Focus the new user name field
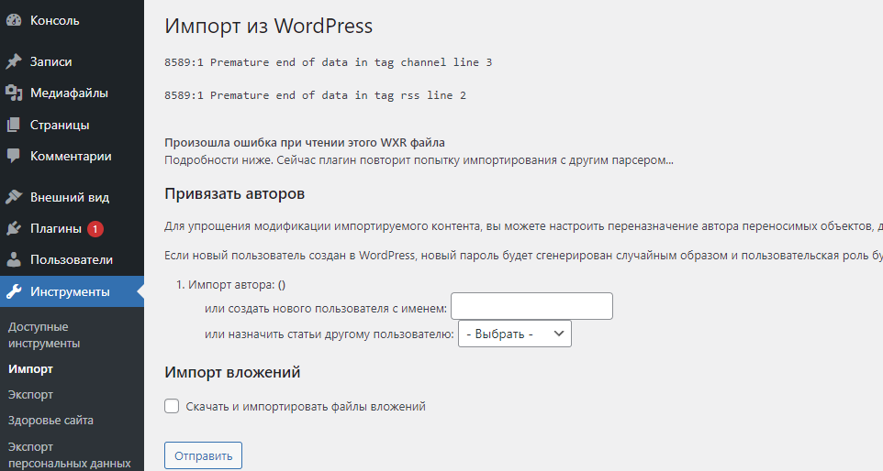The width and height of the screenshot is (883, 471). [531, 306]
